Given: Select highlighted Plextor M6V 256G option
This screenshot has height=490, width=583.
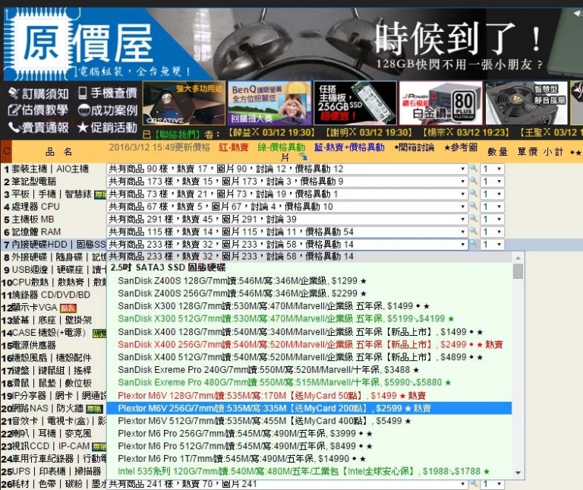Looking at the screenshot, I should point(310,408).
